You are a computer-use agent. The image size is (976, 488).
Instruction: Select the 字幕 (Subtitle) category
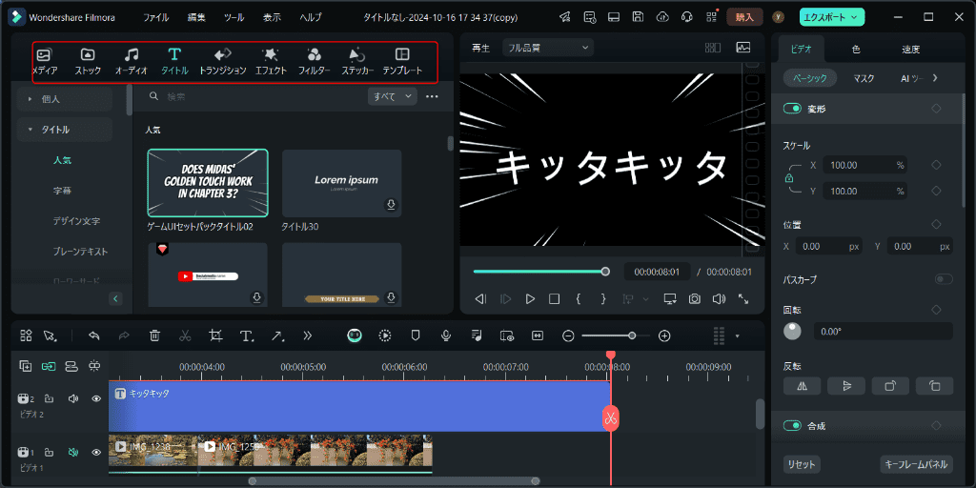pos(62,191)
